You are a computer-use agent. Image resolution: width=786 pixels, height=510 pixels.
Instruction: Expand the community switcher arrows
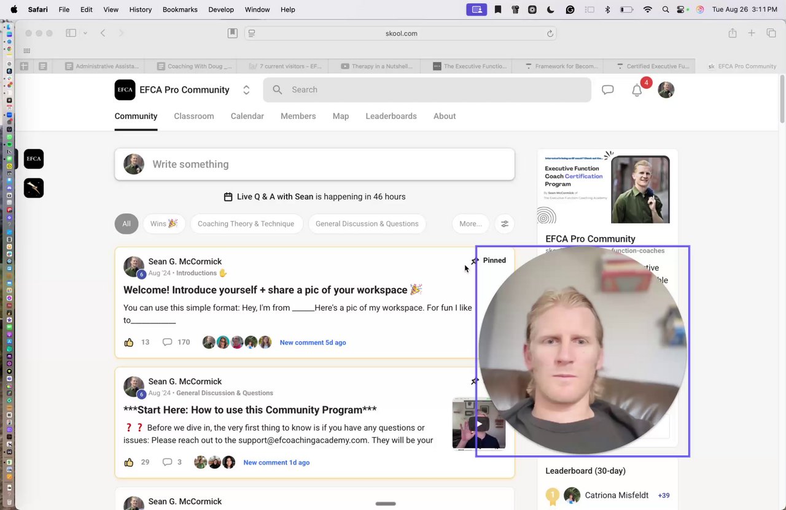[x=246, y=90]
